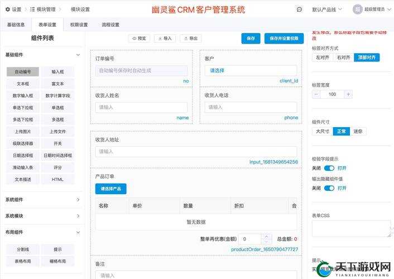The width and height of the screenshot is (394, 279).
Task: Click the 导出 export button
Action: click(x=191, y=39)
